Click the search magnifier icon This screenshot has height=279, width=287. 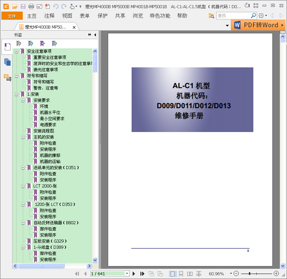[x=253, y=16]
